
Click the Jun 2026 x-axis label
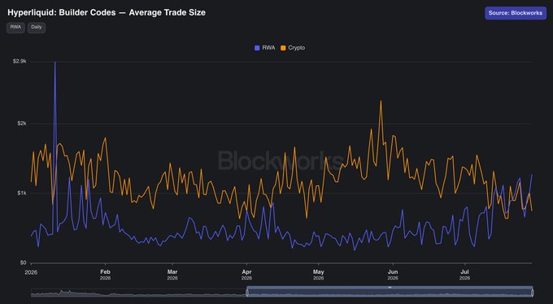393,275
